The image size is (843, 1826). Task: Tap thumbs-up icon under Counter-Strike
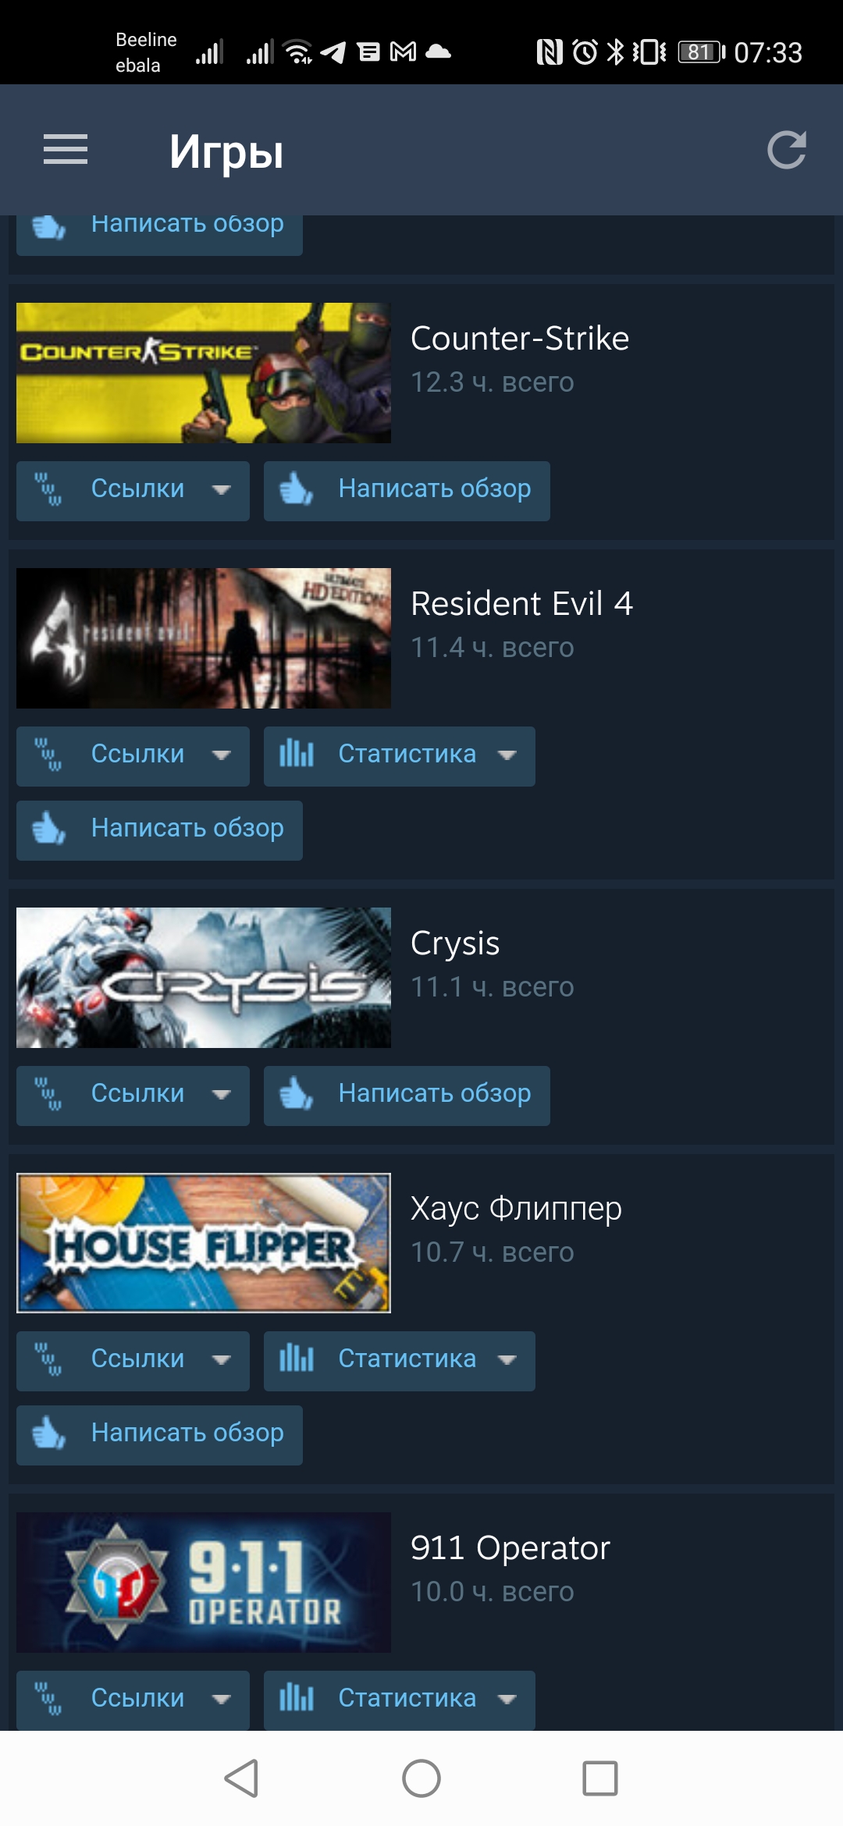tap(296, 490)
